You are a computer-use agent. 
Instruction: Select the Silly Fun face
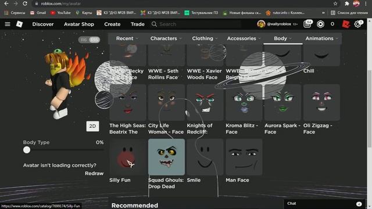coord(128,157)
